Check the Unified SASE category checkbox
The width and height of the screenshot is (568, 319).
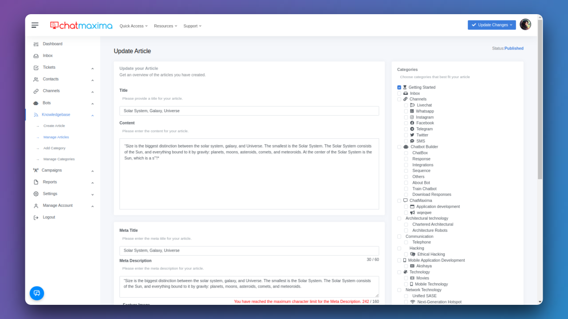406,296
